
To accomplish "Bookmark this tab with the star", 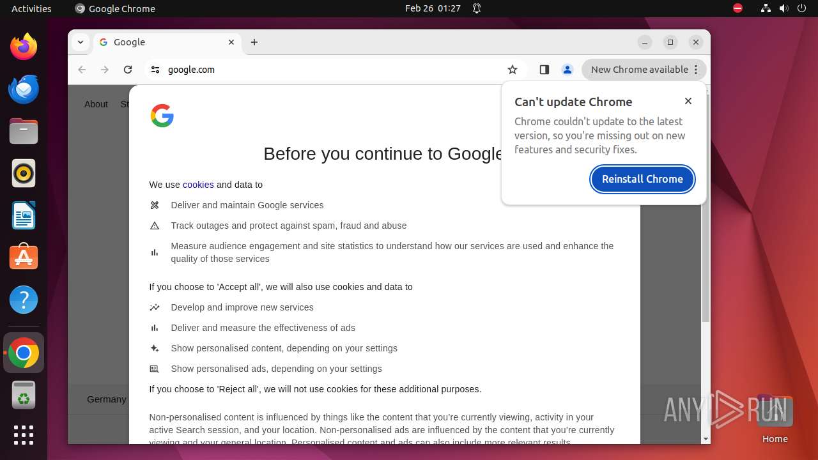I will [512, 70].
